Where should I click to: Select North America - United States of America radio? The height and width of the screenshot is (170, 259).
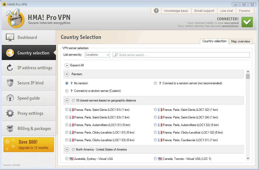(73, 150)
